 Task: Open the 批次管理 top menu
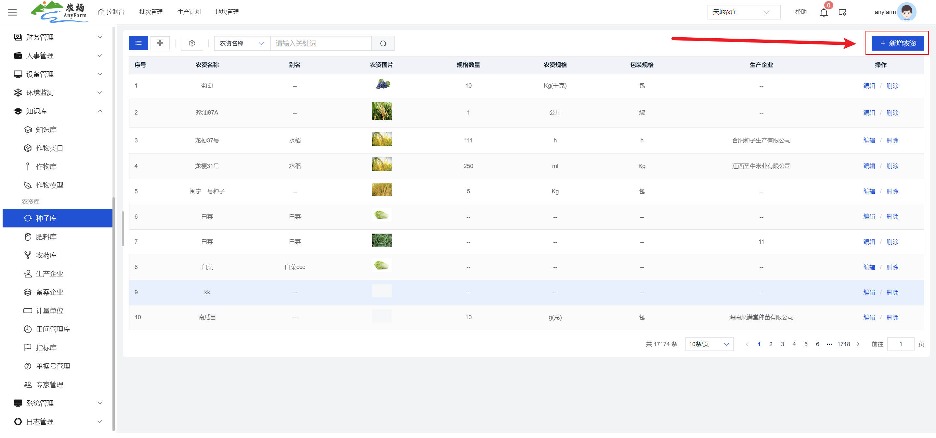coord(151,12)
